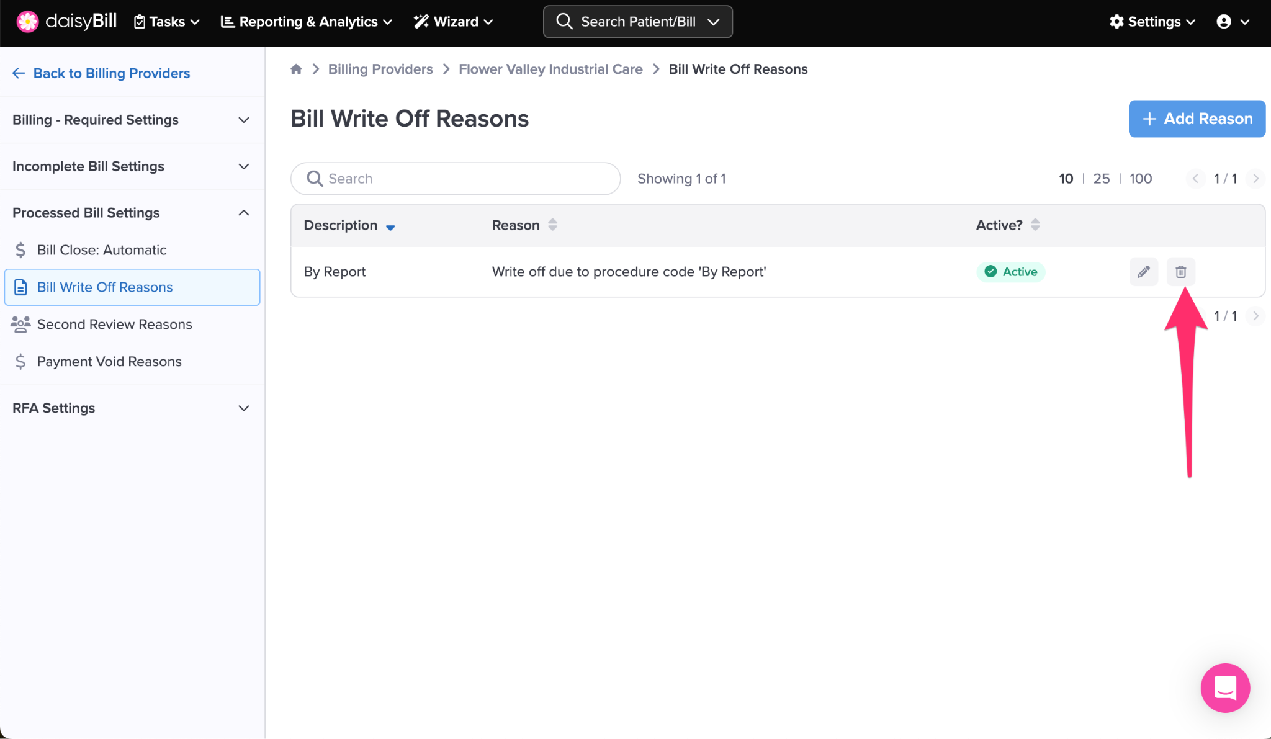Click the Add Reason button

click(x=1197, y=119)
